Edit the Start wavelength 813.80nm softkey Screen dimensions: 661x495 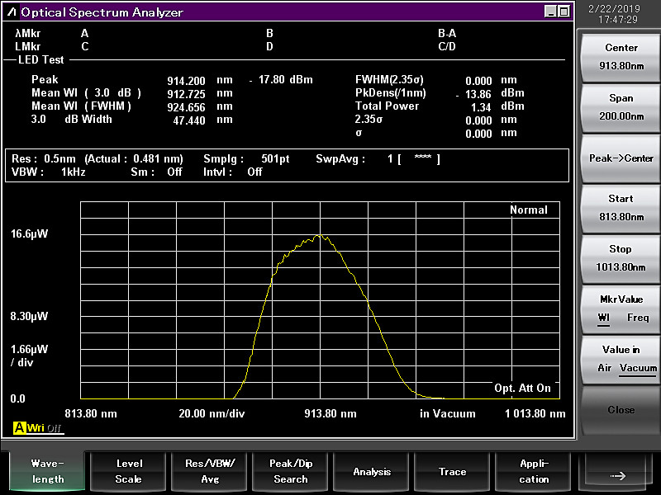tap(621, 208)
